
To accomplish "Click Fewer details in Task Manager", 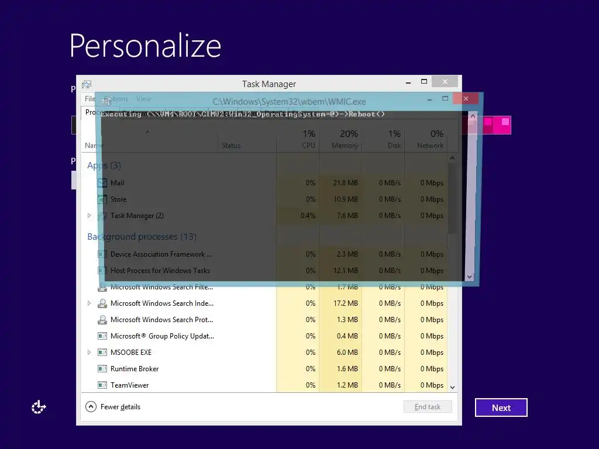I will [x=113, y=407].
